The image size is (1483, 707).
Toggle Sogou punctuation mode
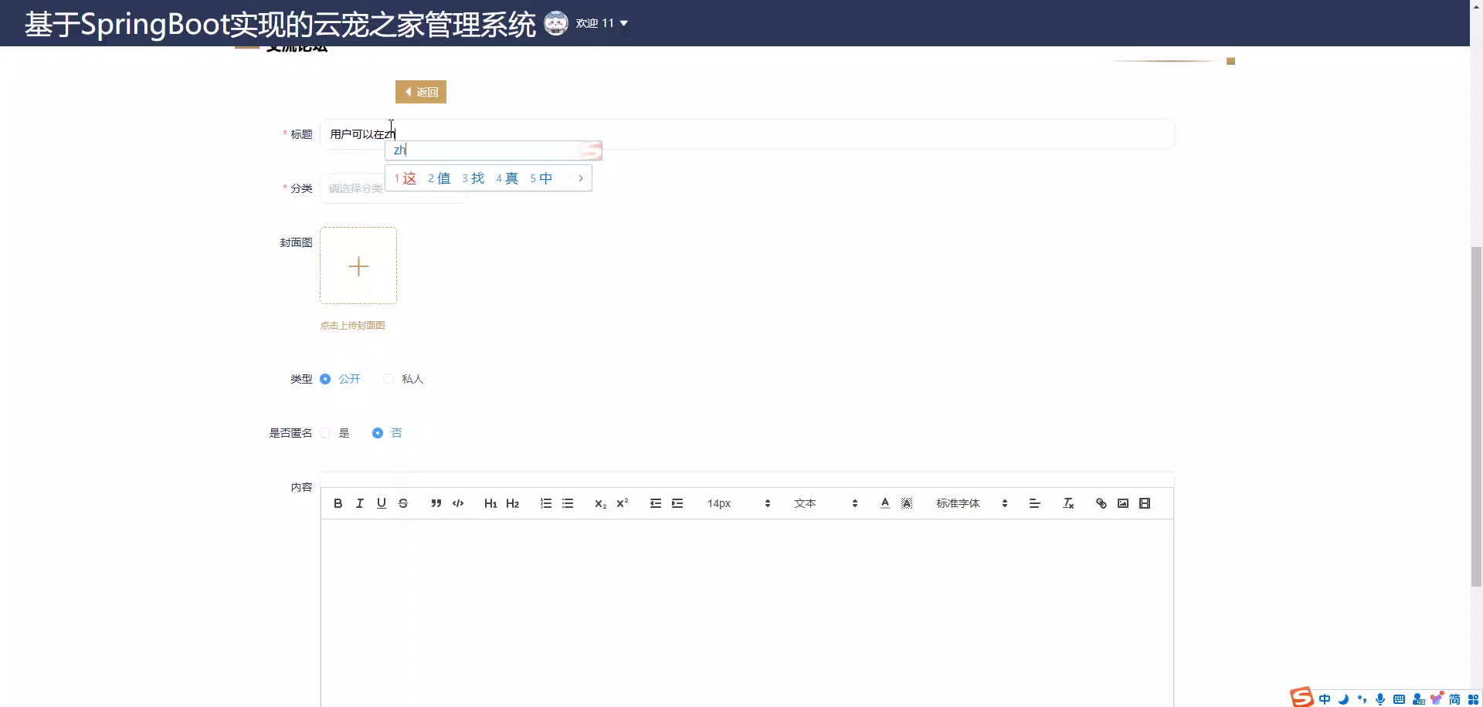(1362, 699)
